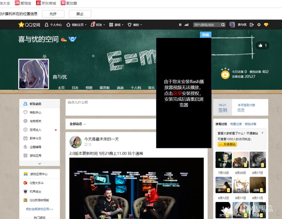Open 游戏应用 in the sidebar
This screenshot has width=282, height=219.
tap(39, 155)
